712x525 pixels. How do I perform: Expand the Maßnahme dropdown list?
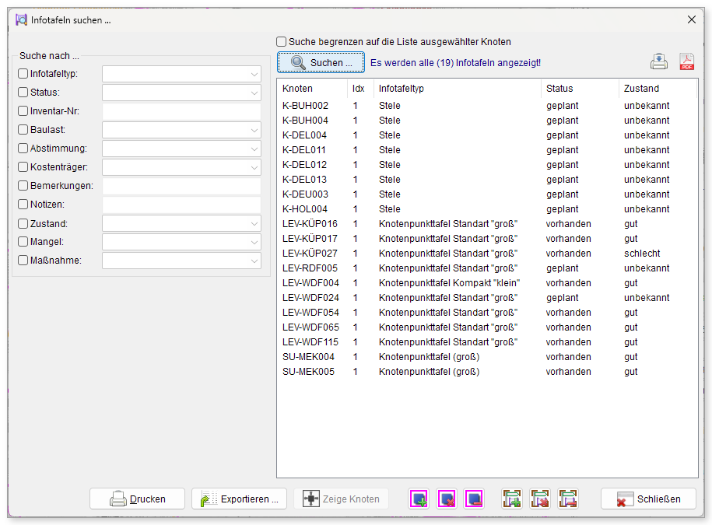pyautogui.click(x=181, y=261)
